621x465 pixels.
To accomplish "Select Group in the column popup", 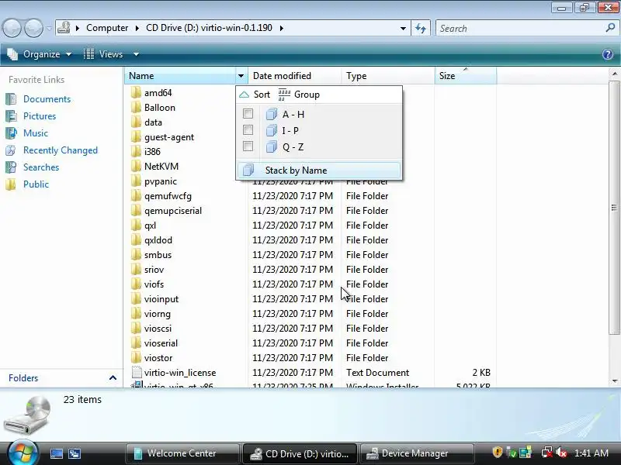I will click(299, 95).
